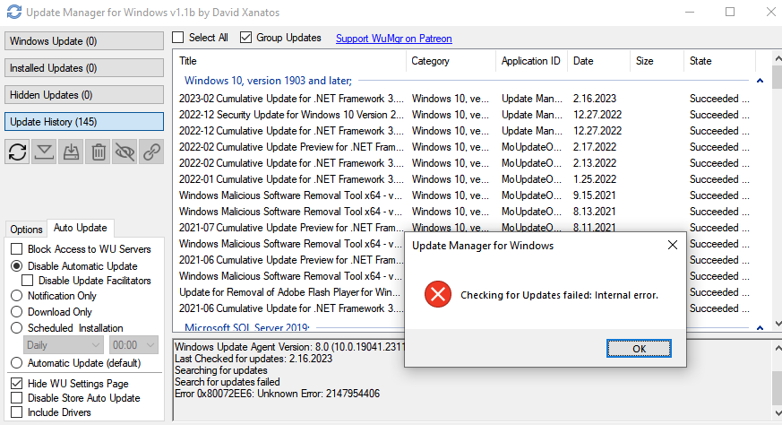Select 2023-02 Cumulative Update for .NET Framework row
Image resolution: width=782 pixels, height=425 pixels.
point(464,99)
